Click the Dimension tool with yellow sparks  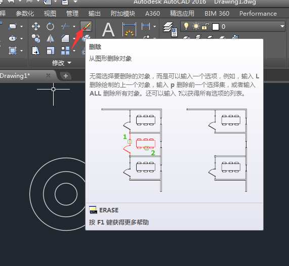[x=129, y=29]
